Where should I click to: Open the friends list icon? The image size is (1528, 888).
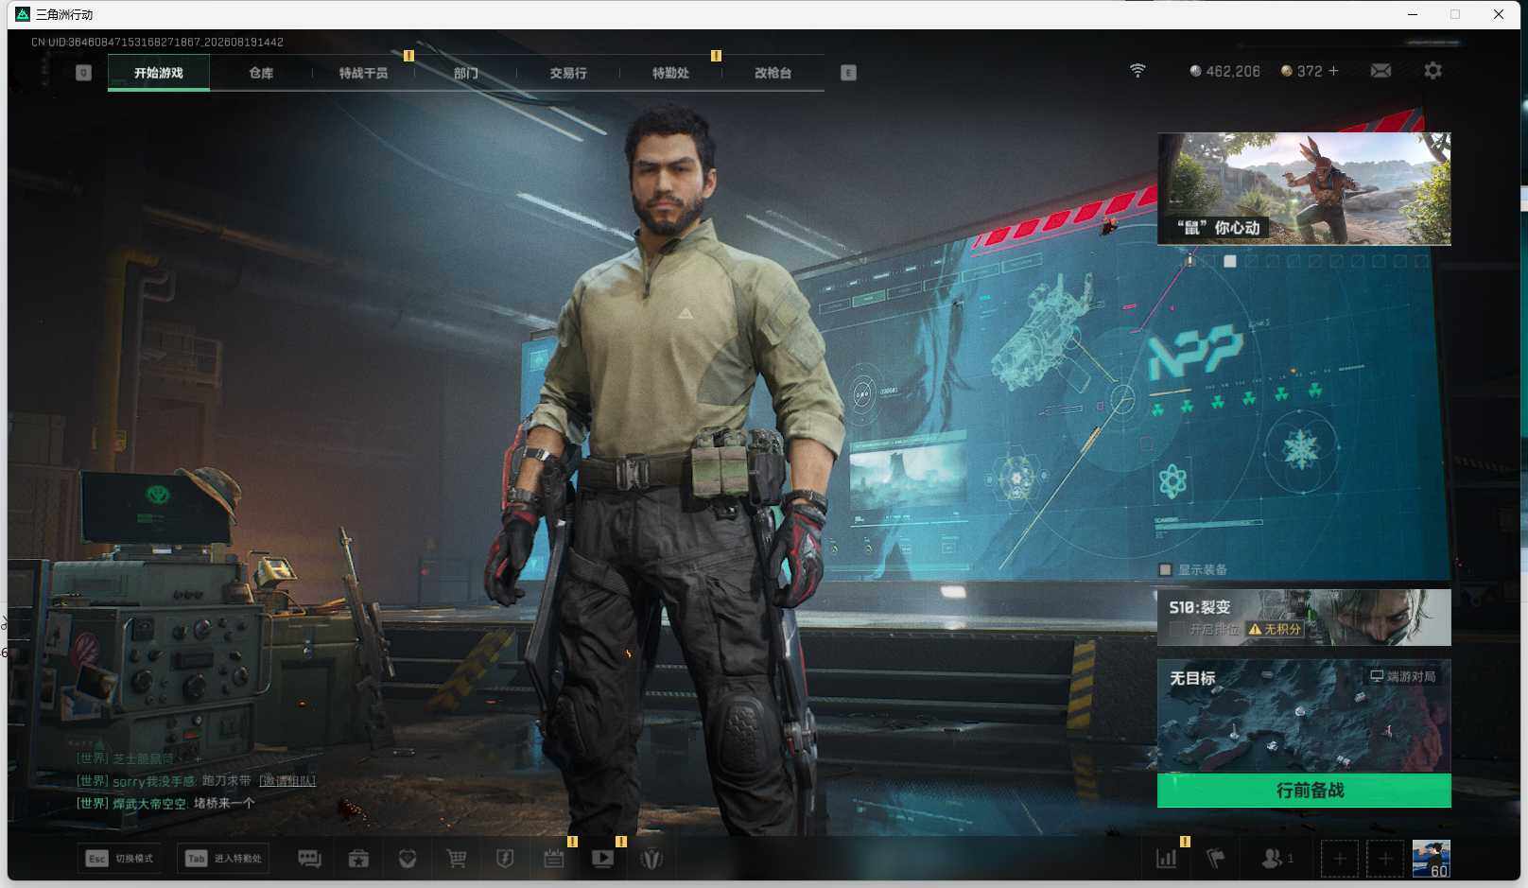[x=1276, y=859]
